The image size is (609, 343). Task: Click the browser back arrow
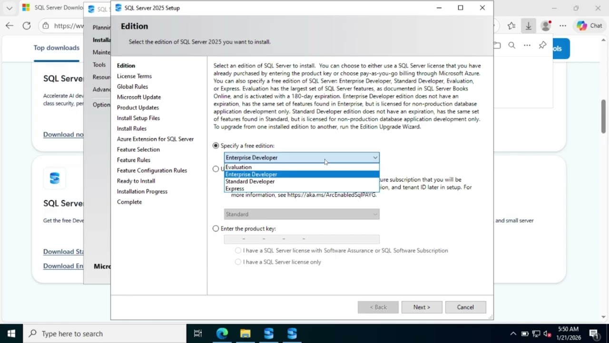(10, 26)
